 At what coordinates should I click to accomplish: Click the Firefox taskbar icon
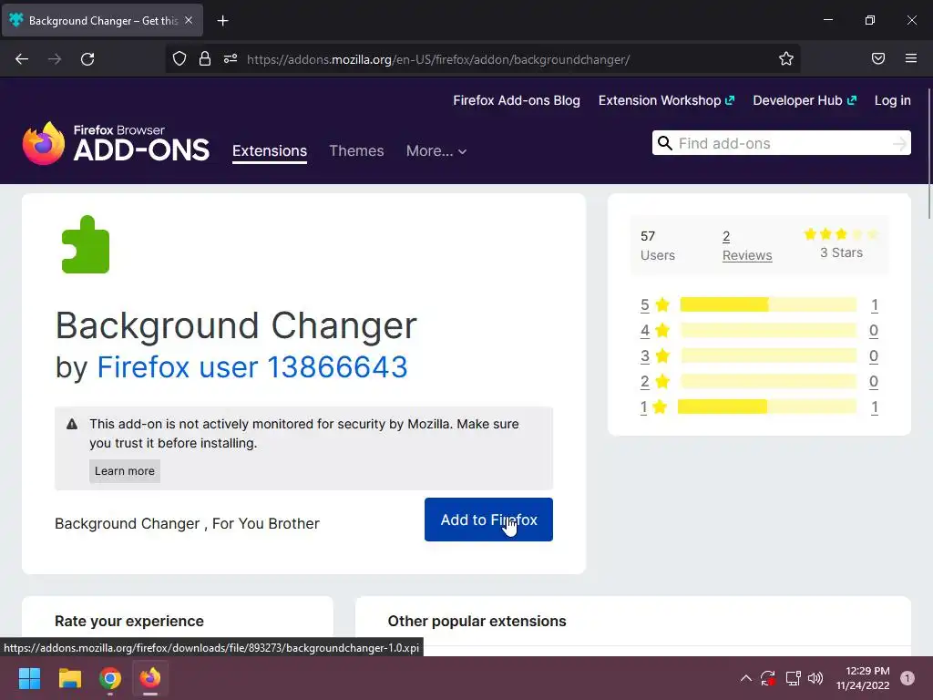click(x=150, y=678)
